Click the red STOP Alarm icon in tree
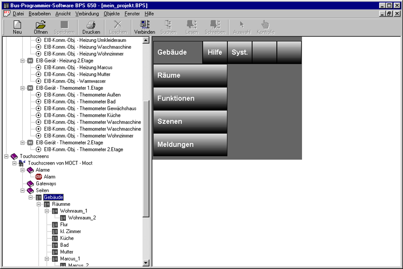The width and height of the screenshot is (403, 269). [39, 177]
